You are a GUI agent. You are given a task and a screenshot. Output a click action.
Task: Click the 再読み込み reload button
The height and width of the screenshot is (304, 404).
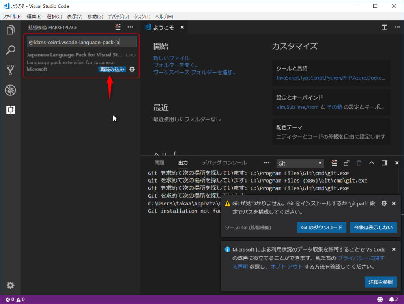coord(112,69)
